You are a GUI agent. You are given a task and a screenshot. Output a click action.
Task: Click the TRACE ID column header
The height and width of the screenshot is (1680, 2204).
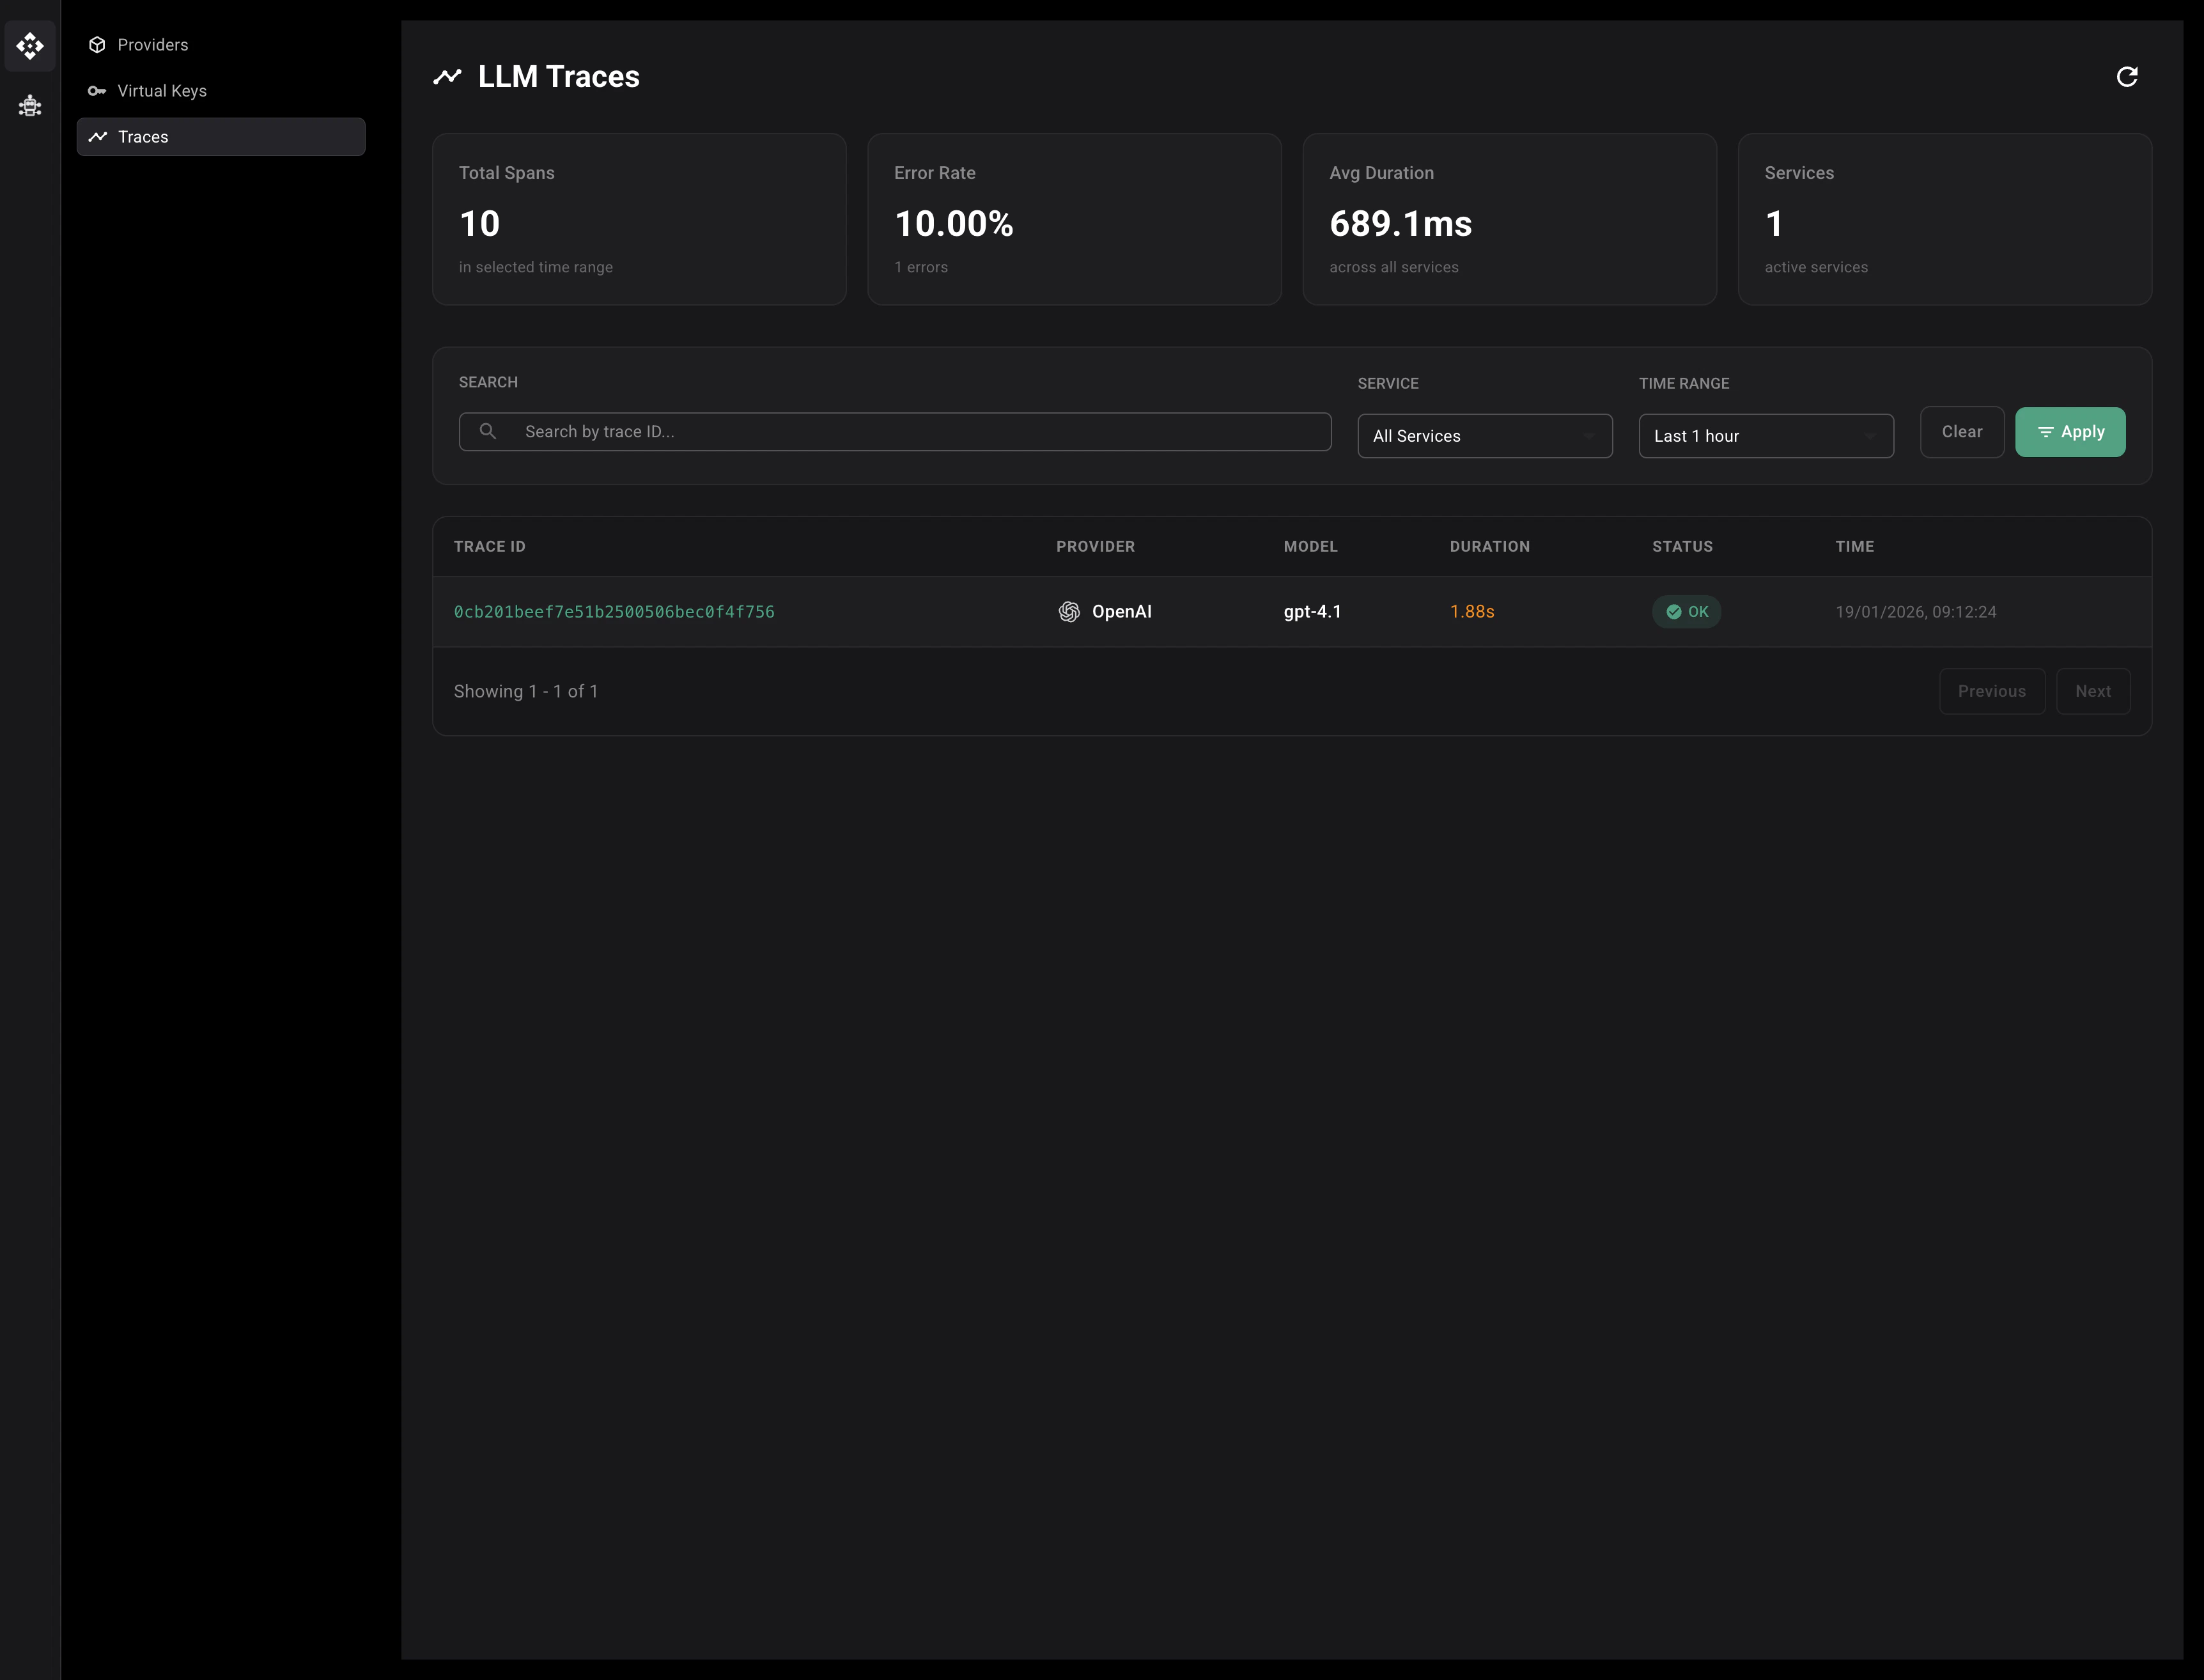click(489, 546)
